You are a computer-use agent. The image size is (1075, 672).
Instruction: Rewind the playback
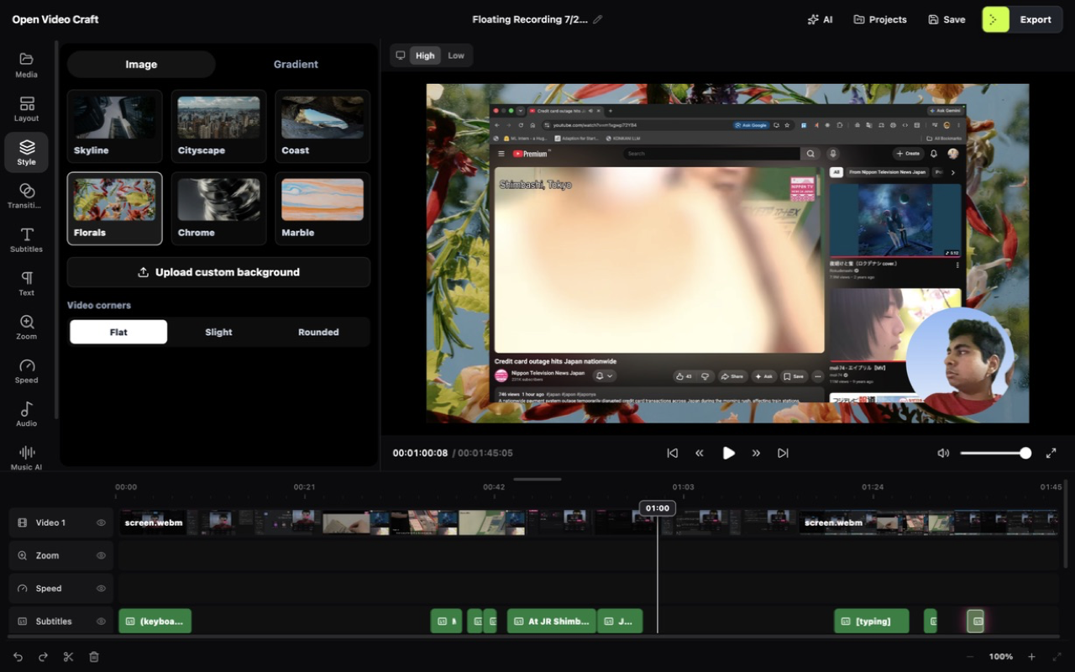click(700, 453)
